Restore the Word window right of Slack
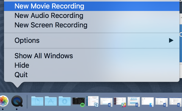The width and height of the screenshot is (182, 111). (x=134, y=102)
